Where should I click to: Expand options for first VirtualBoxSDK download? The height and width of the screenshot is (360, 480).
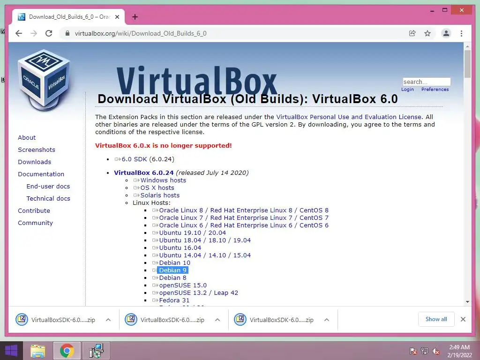[108, 320]
